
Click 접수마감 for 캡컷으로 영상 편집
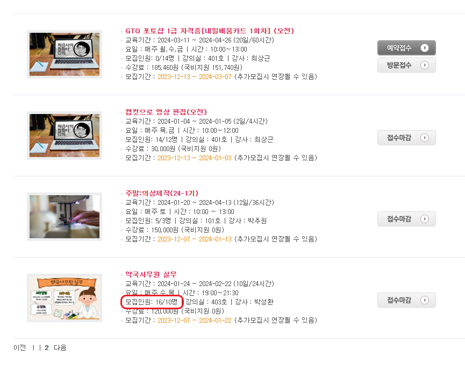[x=406, y=138]
